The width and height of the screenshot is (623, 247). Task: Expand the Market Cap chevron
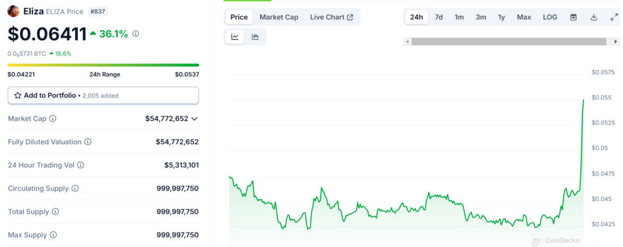(x=195, y=119)
